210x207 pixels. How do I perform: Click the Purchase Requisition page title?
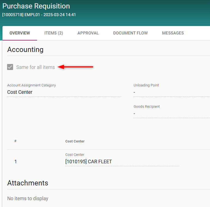(x=36, y=6)
